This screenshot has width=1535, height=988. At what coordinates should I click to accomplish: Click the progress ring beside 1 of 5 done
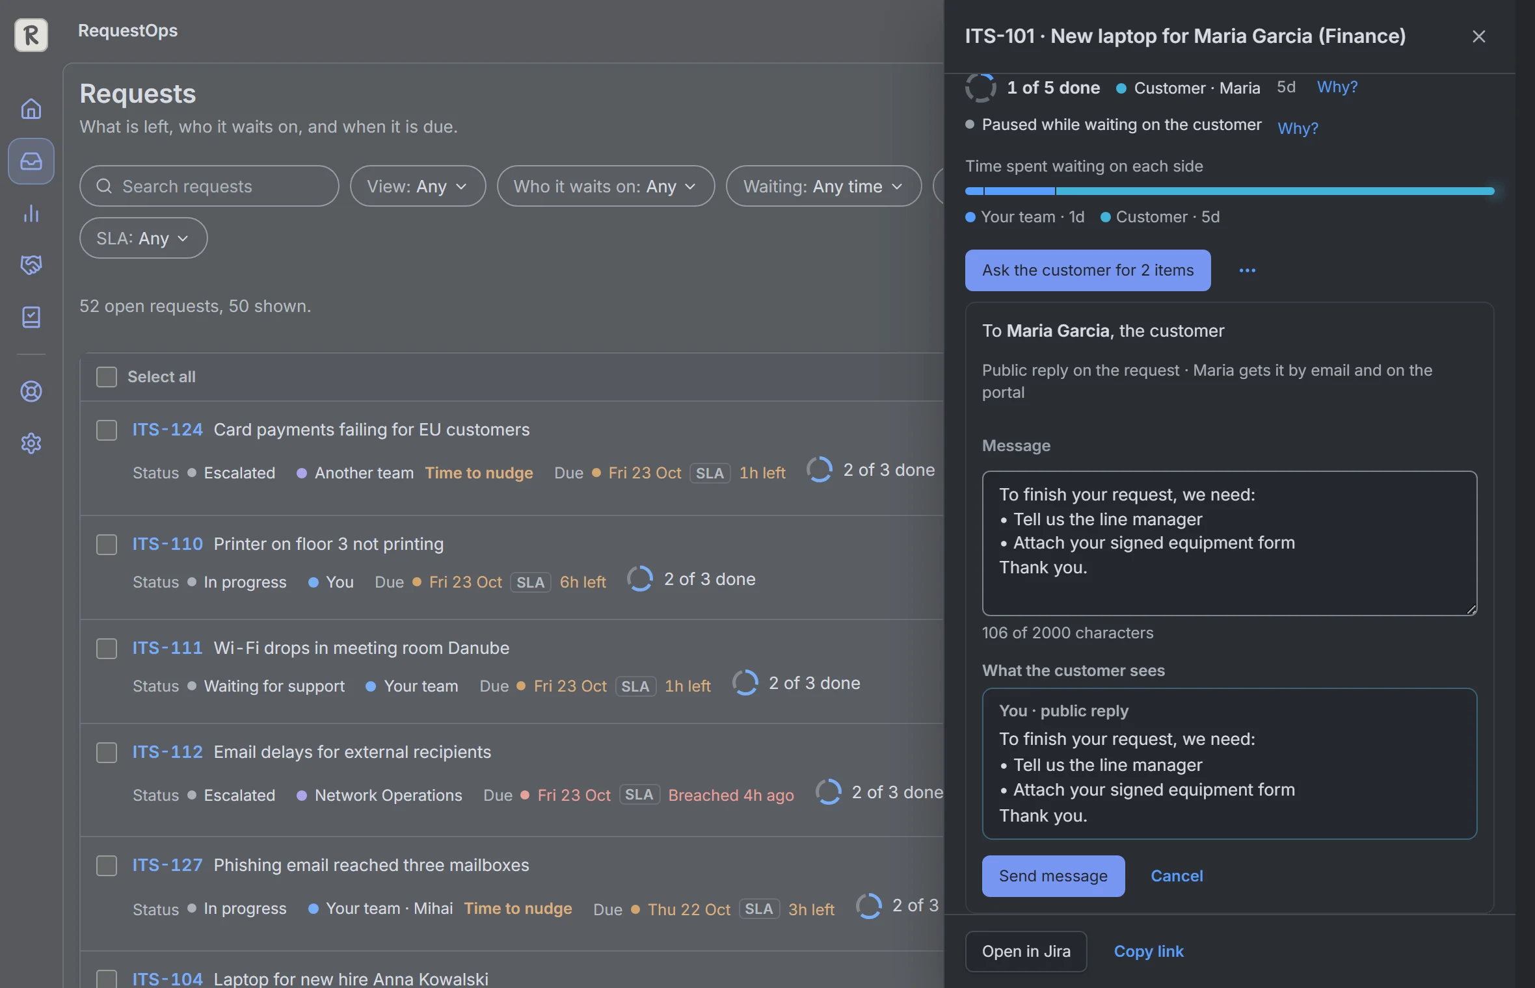981,88
